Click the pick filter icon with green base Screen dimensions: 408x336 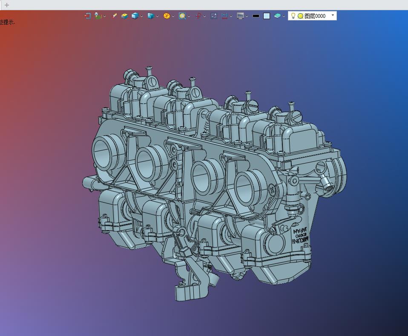(98, 16)
